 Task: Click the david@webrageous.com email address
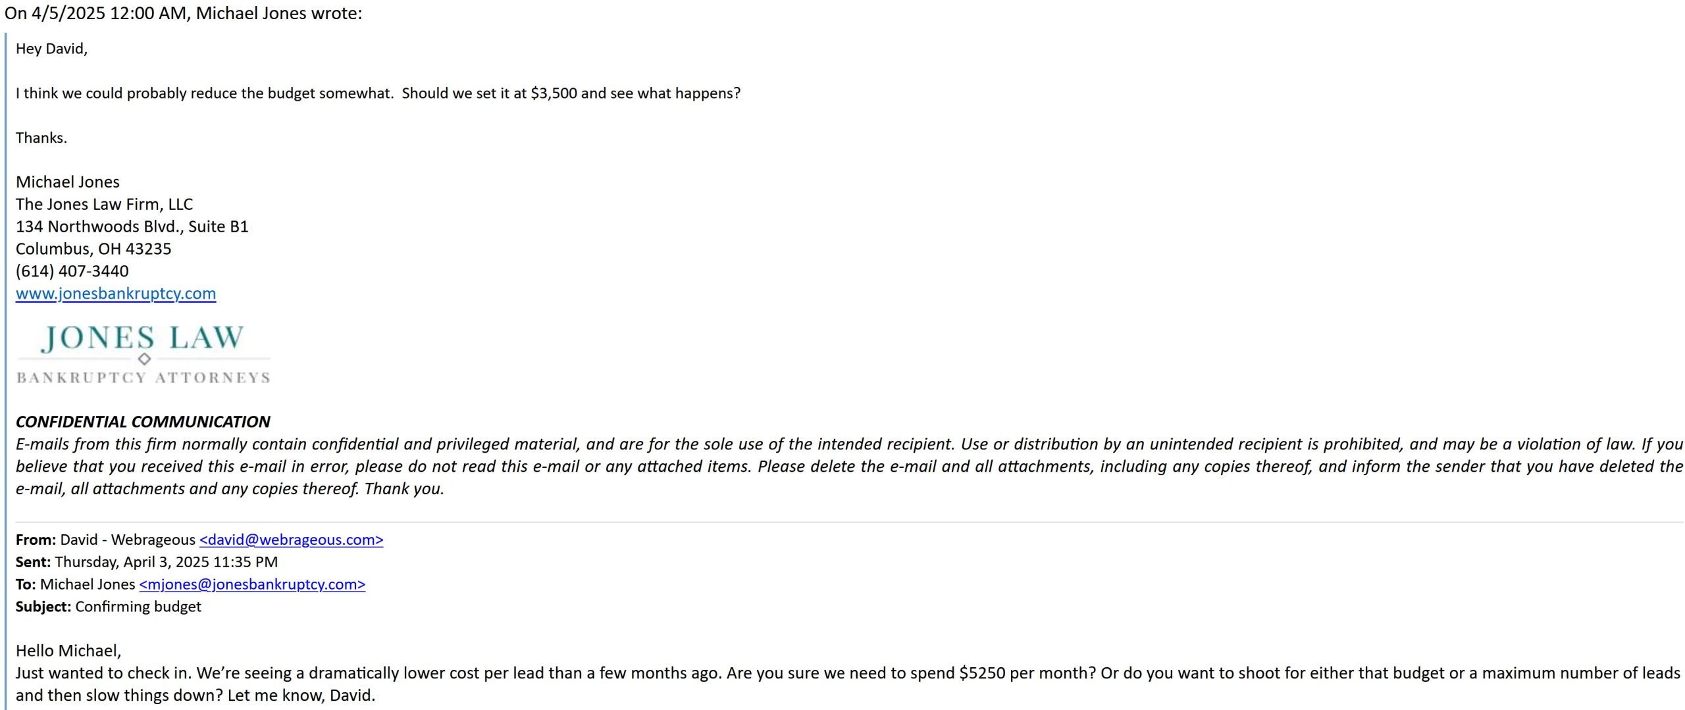coord(291,540)
